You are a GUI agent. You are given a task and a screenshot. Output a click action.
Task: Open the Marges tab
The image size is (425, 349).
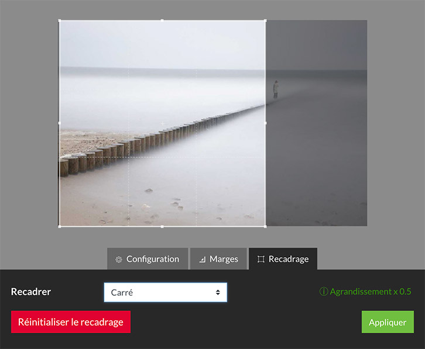[218, 259]
